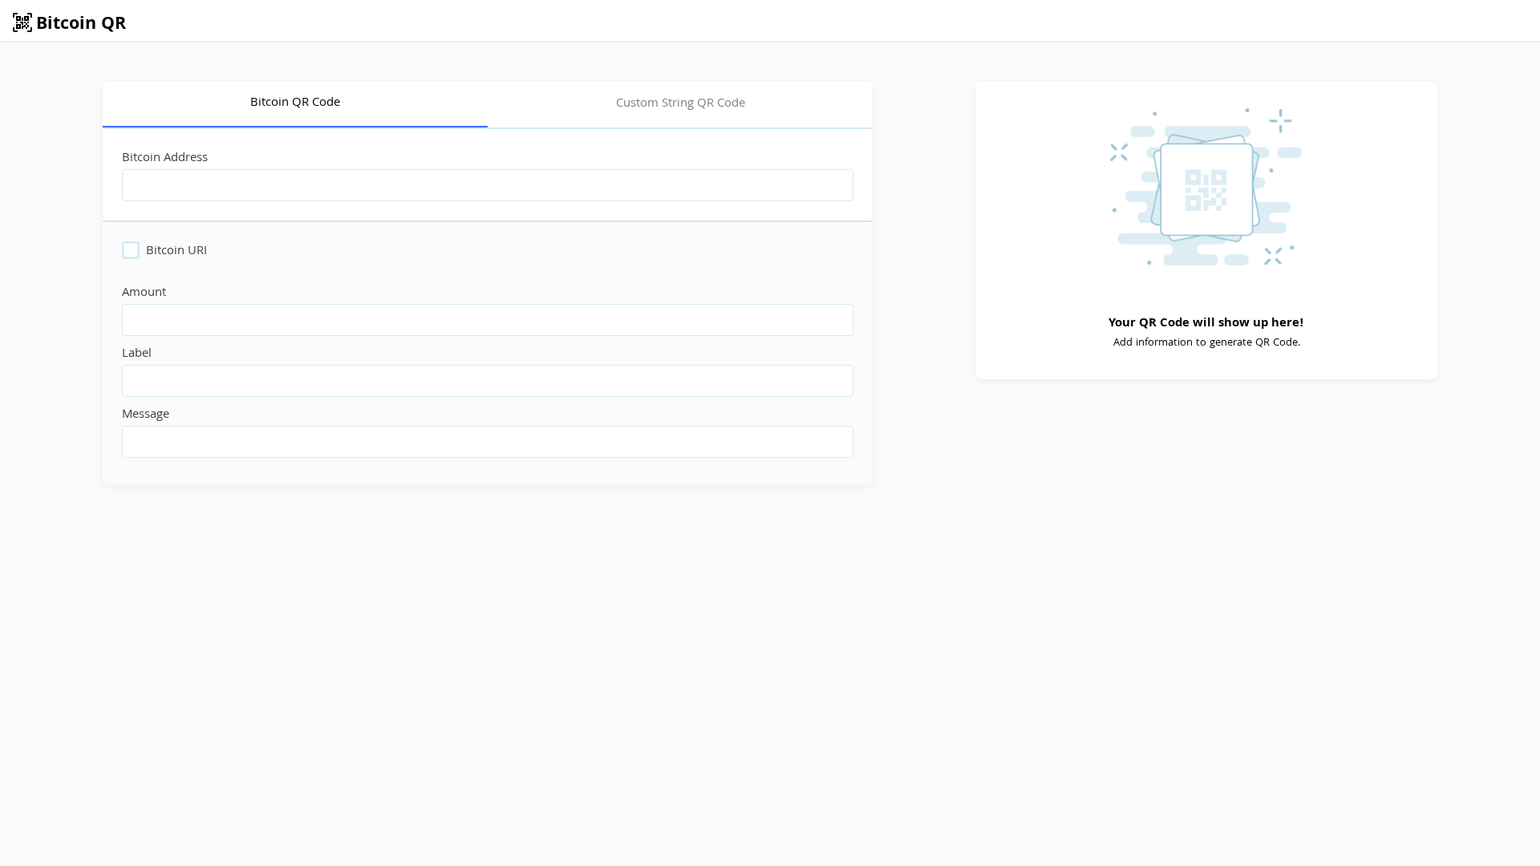Click the 'Add information to generate QR Code.' text
This screenshot has width=1540, height=866.
pyautogui.click(x=1206, y=342)
